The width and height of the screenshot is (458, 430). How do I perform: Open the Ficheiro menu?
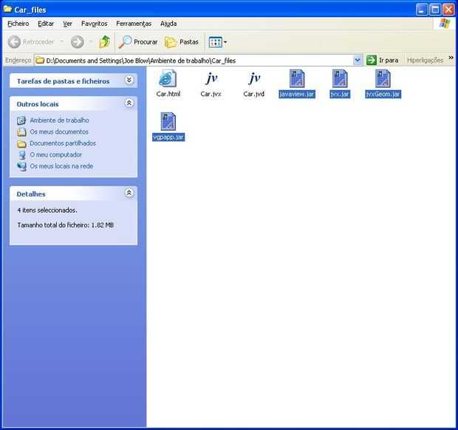tap(18, 24)
